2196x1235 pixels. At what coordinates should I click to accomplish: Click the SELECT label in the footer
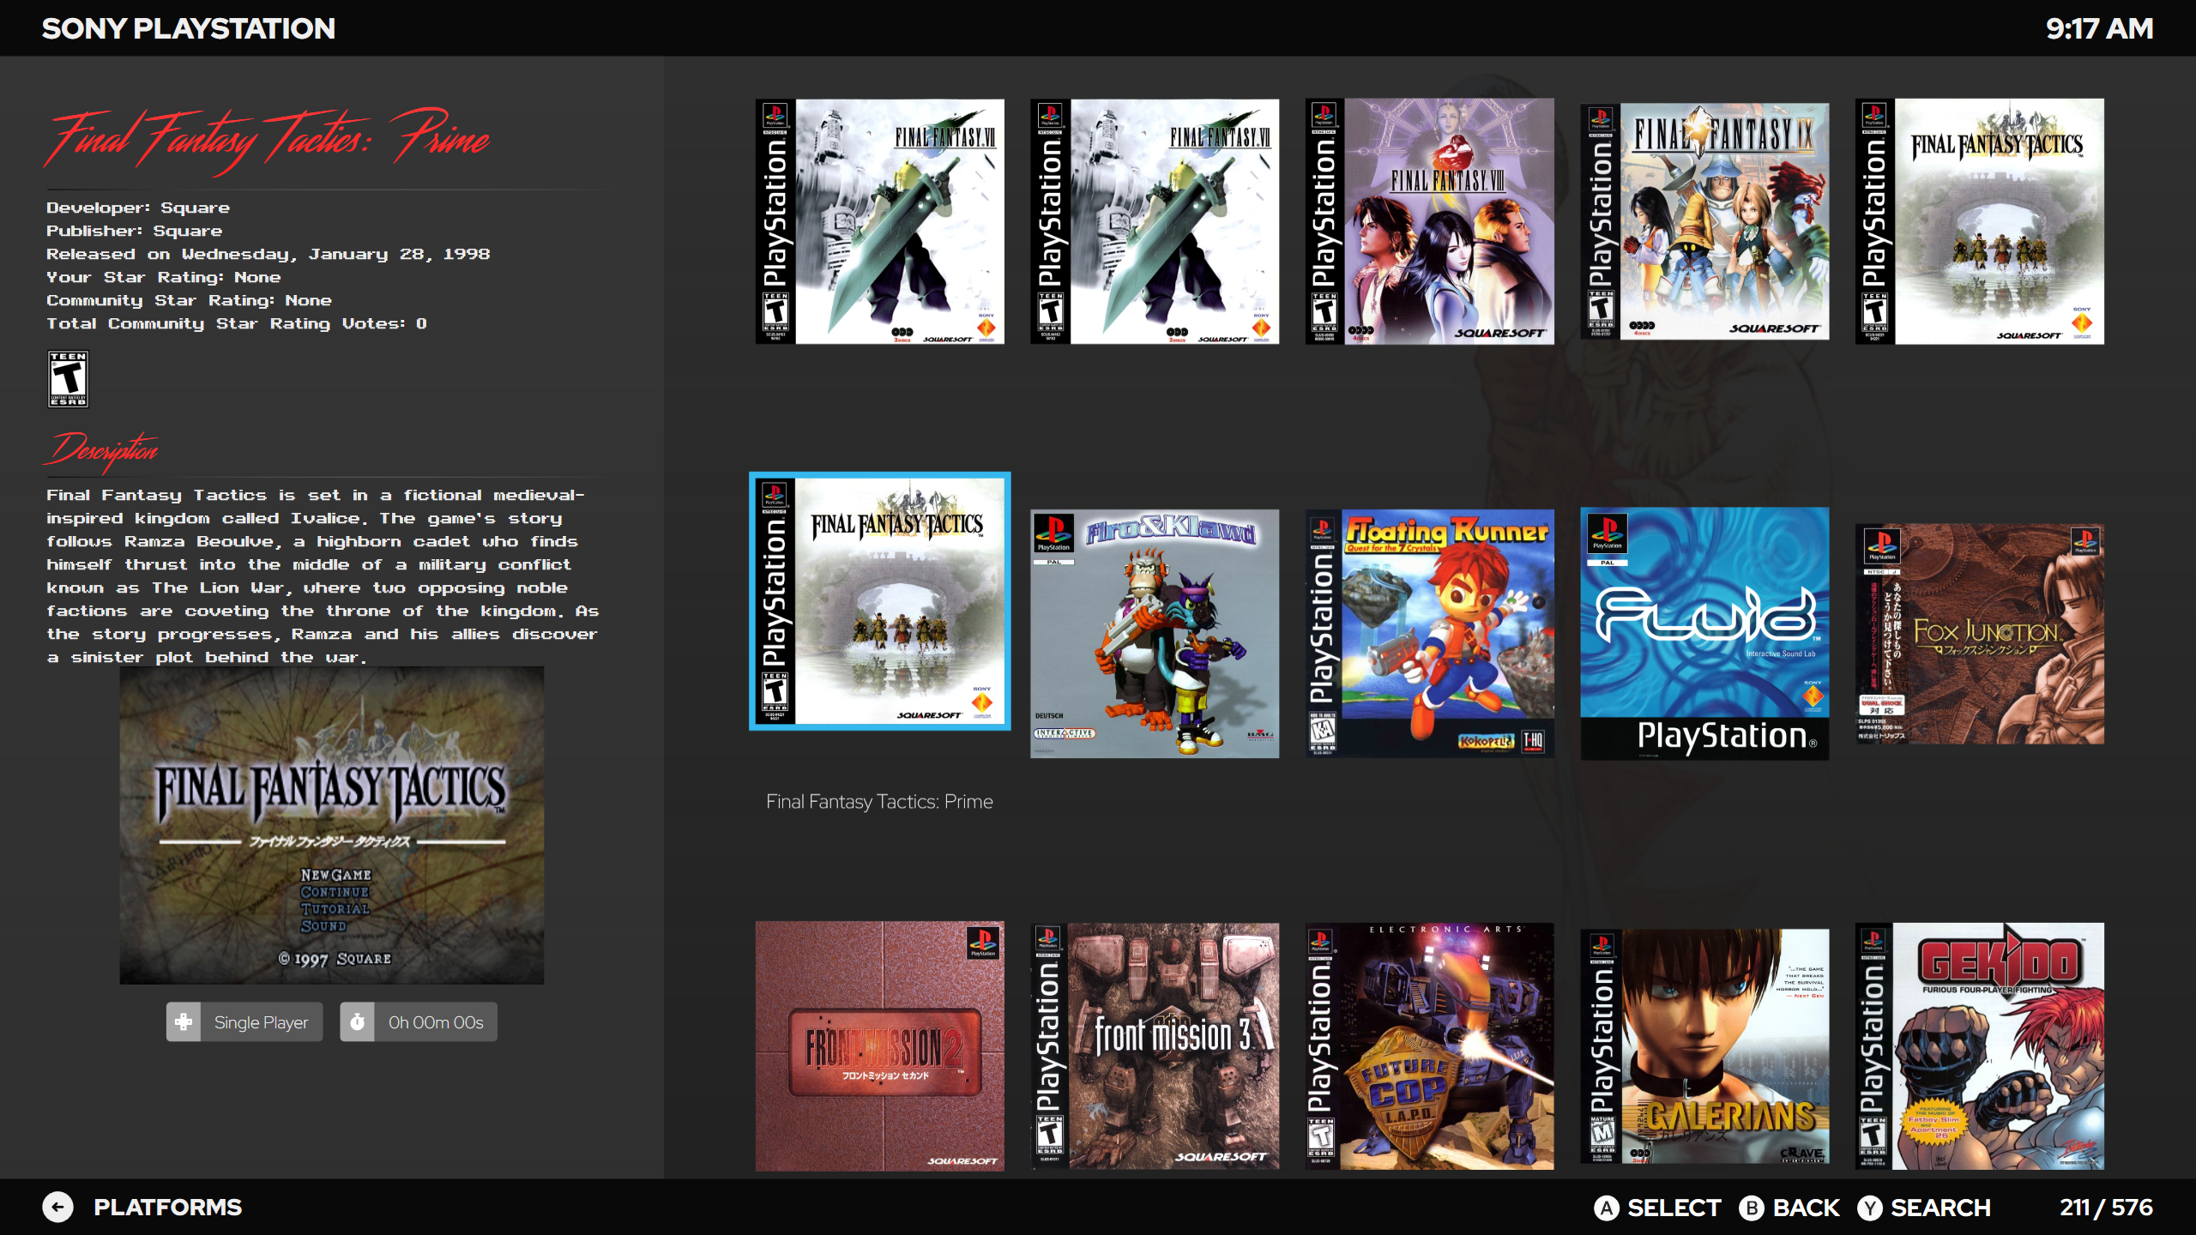point(1674,1208)
